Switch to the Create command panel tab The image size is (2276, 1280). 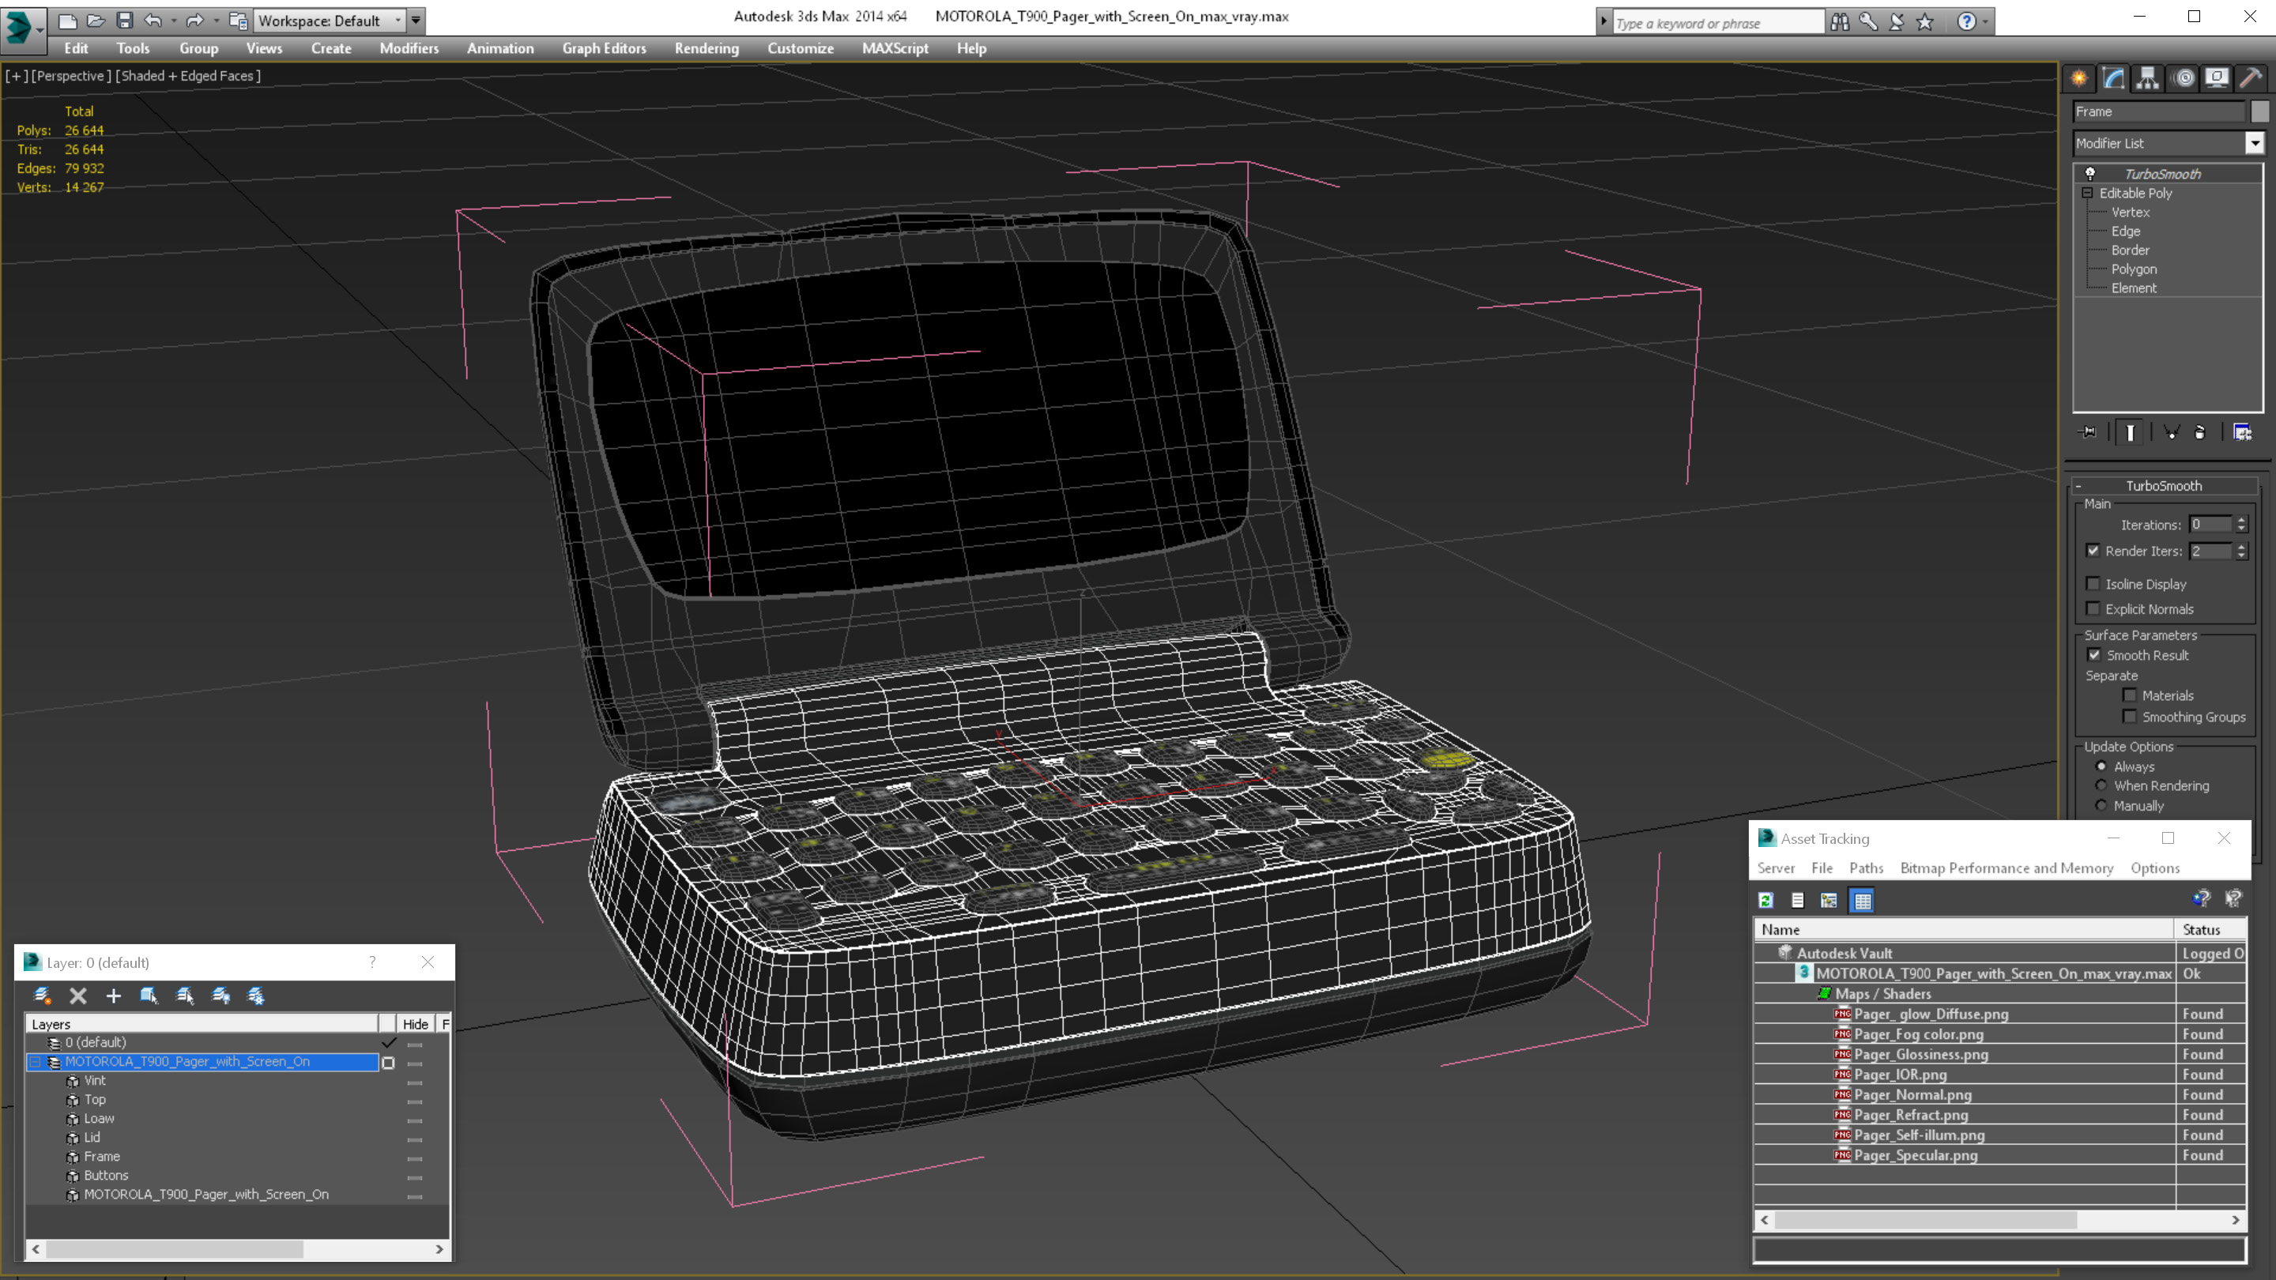coord(2079,79)
